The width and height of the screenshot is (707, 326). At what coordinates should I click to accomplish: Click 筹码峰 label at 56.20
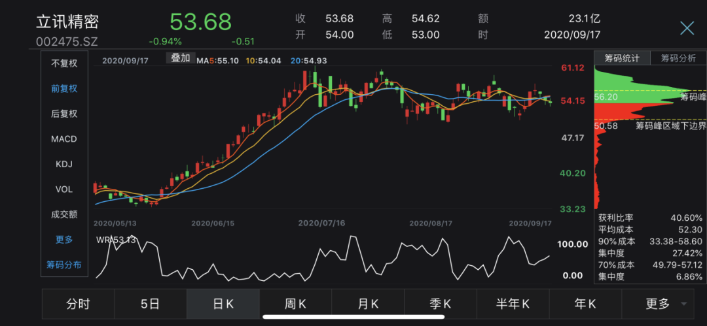pyautogui.click(x=693, y=96)
